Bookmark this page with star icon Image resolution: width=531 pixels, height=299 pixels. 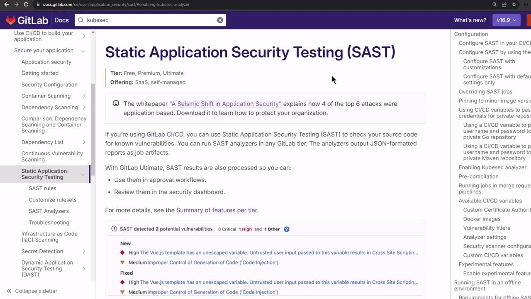[514, 5]
